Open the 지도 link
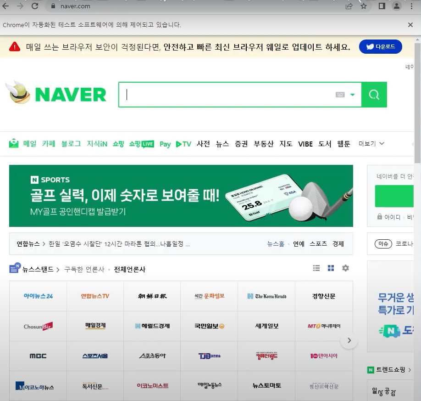Screen dimensions: 421x401 pyautogui.click(x=286, y=144)
